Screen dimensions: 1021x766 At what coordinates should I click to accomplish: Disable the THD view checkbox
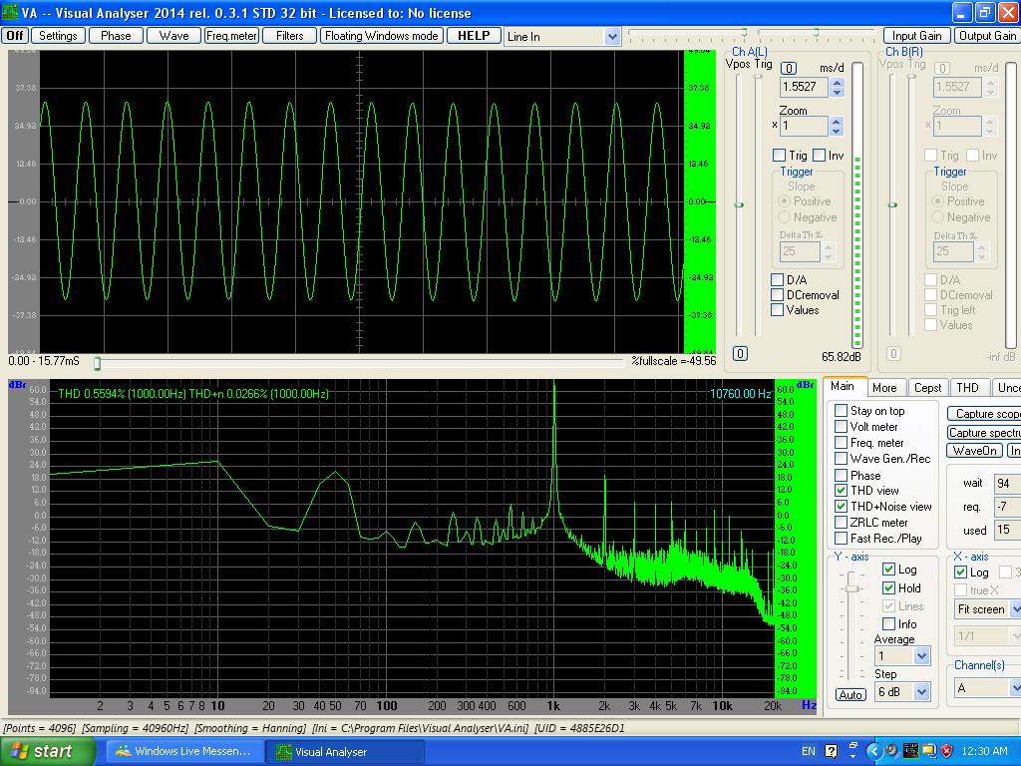coord(841,490)
